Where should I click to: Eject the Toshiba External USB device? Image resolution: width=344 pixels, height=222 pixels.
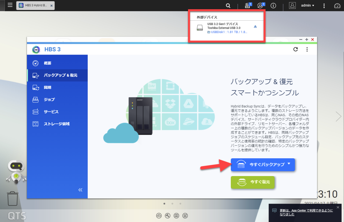click(x=255, y=27)
